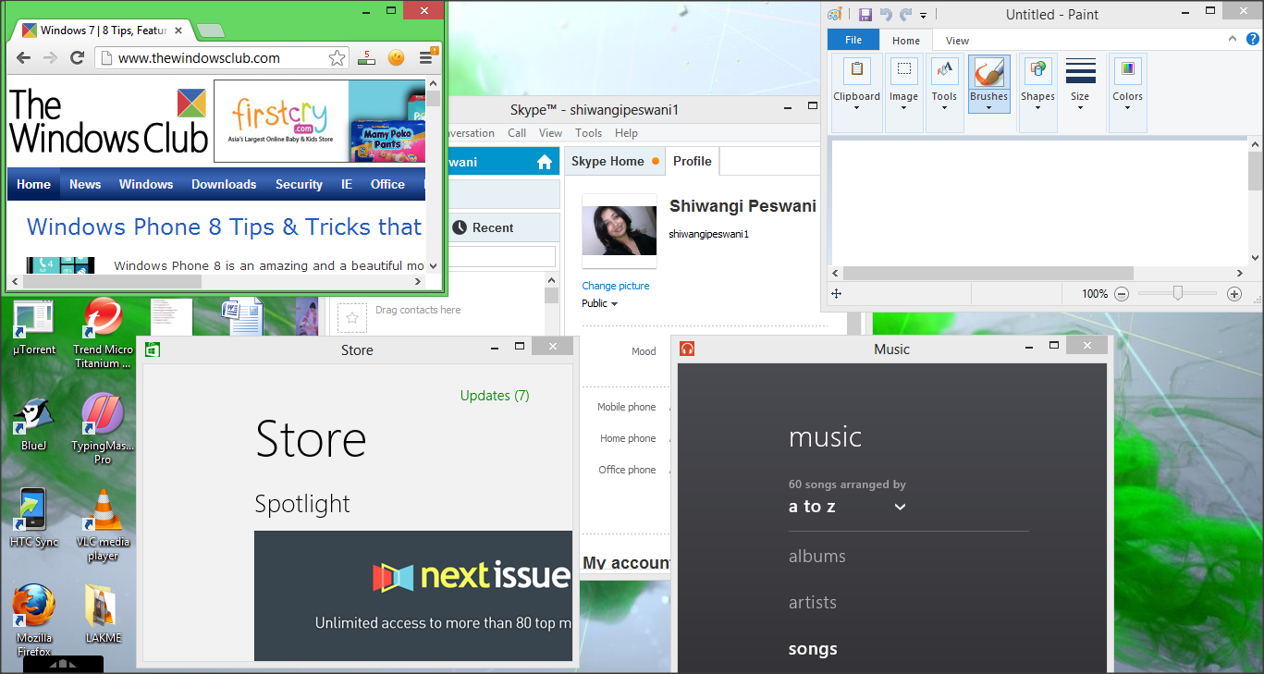Screen dimensions: 1264x674
Task: Save the drawing using Paint's save icon
Action: (x=865, y=14)
